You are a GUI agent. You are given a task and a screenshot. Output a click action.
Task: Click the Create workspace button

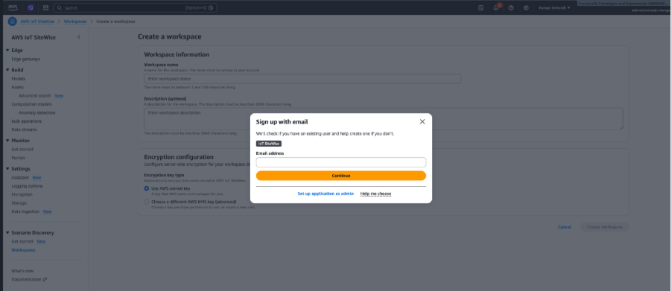[605, 227]
